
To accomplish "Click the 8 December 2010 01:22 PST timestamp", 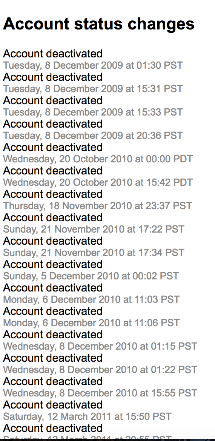I will click(x=100, y=370).
